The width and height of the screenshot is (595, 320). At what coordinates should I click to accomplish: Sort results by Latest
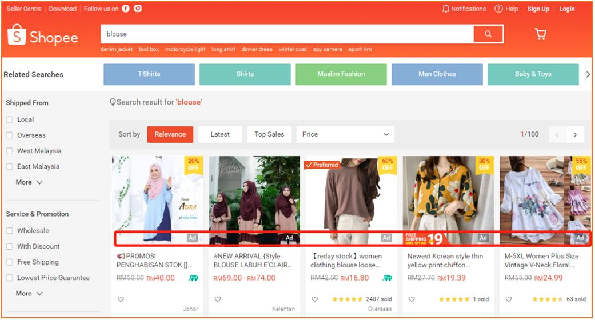220,134
